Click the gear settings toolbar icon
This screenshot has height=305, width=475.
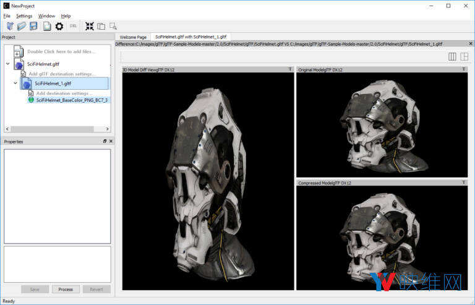(x=59, y=26)
